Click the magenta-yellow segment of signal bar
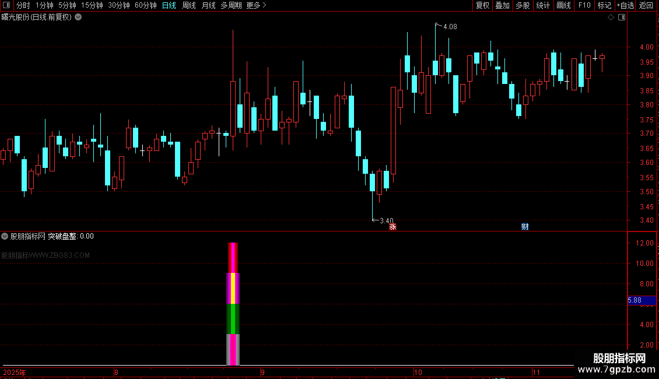 233,288
